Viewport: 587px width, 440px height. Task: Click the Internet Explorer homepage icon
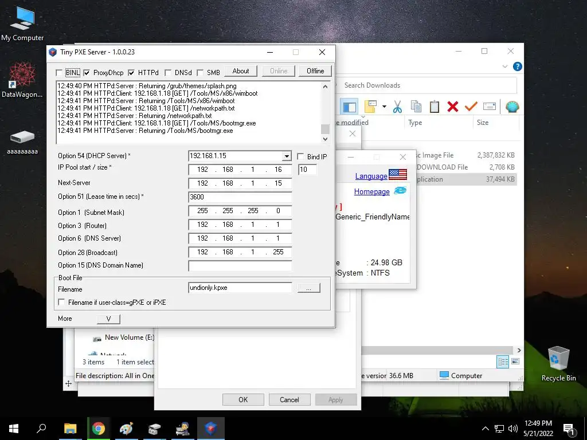[x=400, y=190]
